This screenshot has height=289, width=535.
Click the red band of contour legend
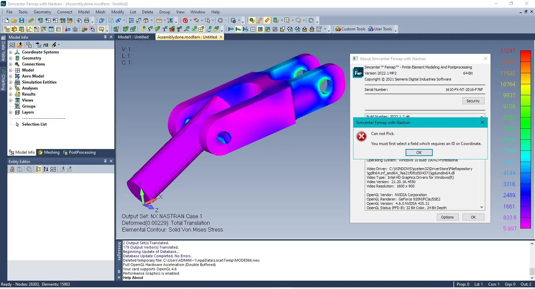pyautogui.click(x=526, y=56)
